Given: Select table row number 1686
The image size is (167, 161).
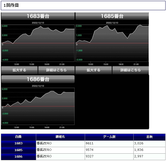Looking at the screenshot, I should pyautogui.click(x=83, y=157).
